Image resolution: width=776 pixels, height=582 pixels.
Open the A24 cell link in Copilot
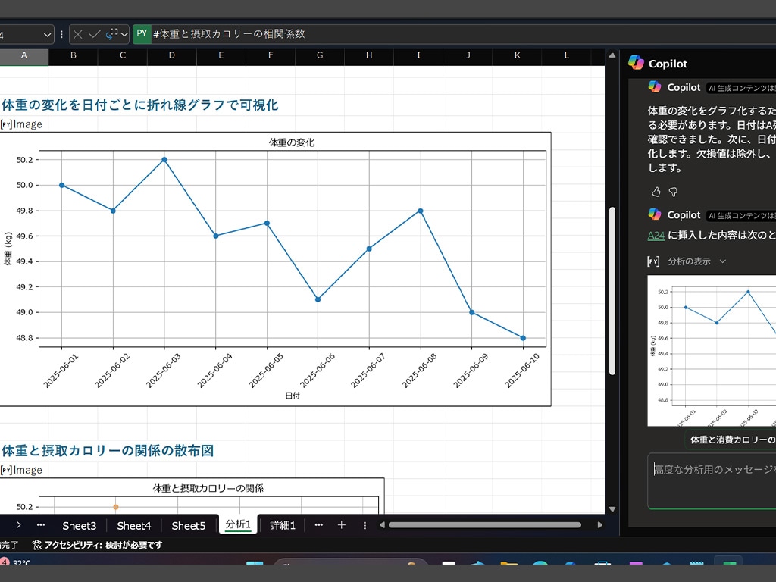tap(656, 236)
